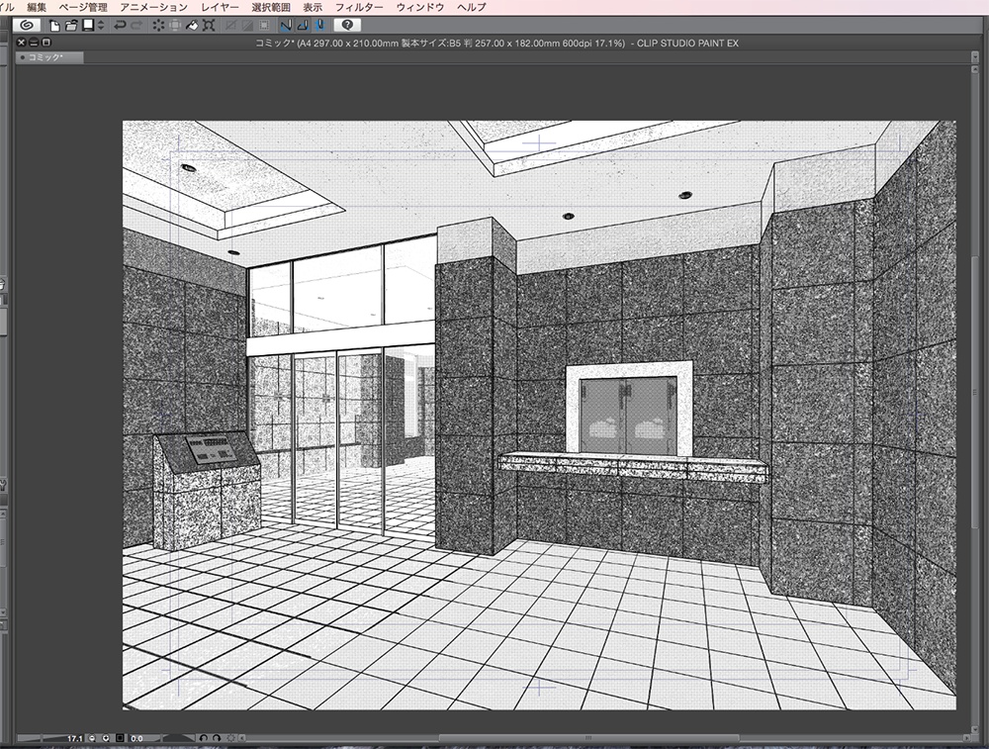Fit canvas to screen icon
Screen dimensions: 989x749
(120, 738)
